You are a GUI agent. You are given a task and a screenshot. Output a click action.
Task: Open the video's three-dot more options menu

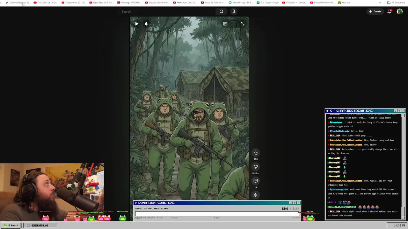(x=234, y=24)
